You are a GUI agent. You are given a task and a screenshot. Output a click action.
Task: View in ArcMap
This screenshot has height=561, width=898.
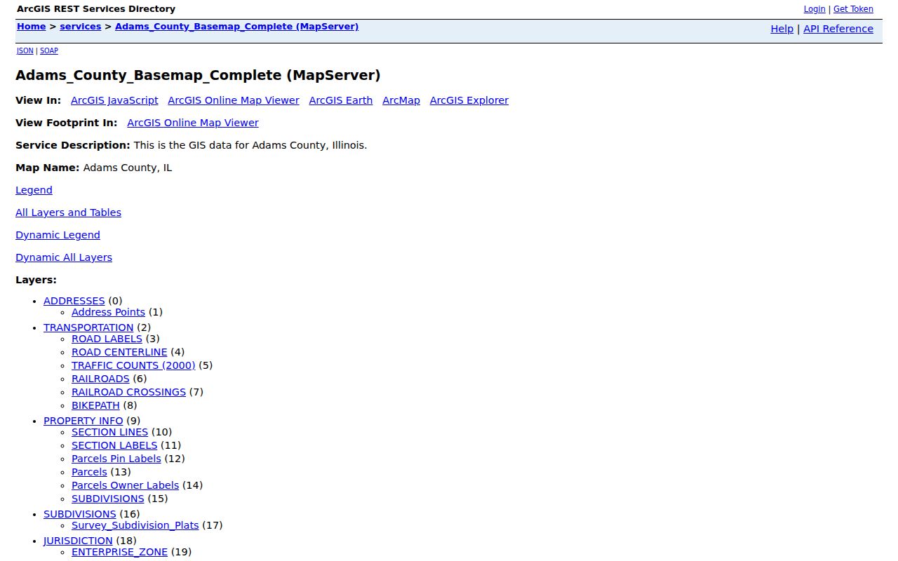[401, 100]
